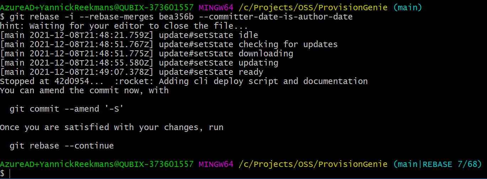
Task: Click the hint line about waiting for editor
Action: tap(124, 26)
